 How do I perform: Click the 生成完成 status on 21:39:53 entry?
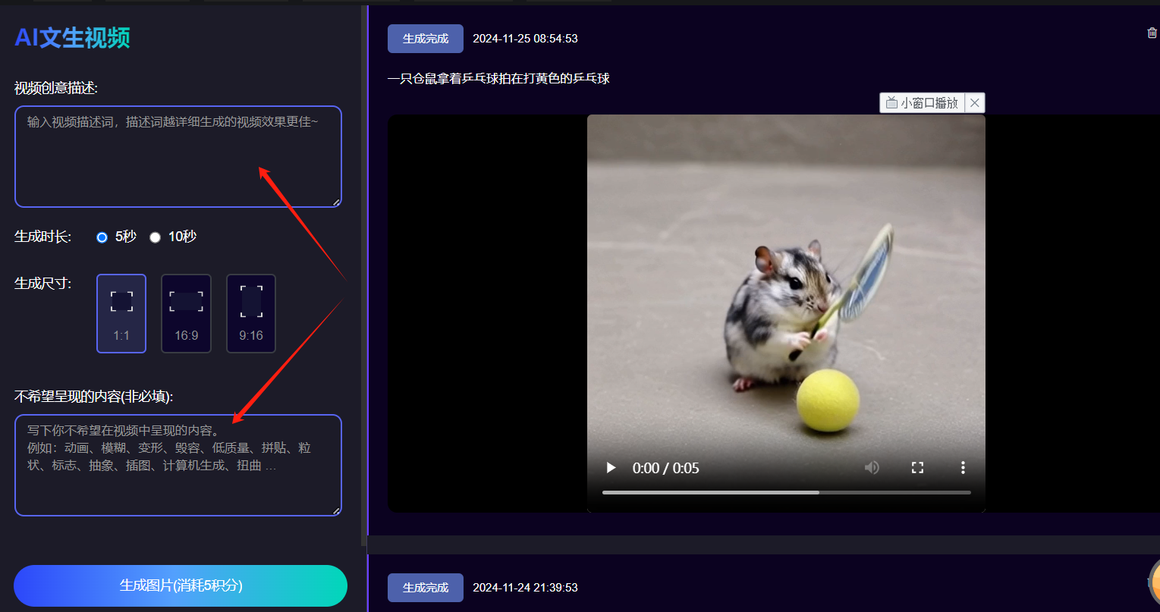tap(426, 588)
